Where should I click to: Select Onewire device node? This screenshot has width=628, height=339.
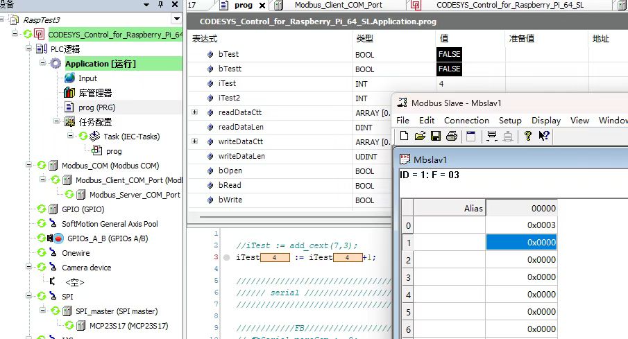pyautogui.click(x=76, y=253)
